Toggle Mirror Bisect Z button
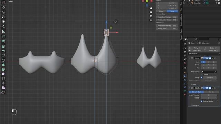Image resolution: width=221 pixels, height=124 pixels. [214, 65]
